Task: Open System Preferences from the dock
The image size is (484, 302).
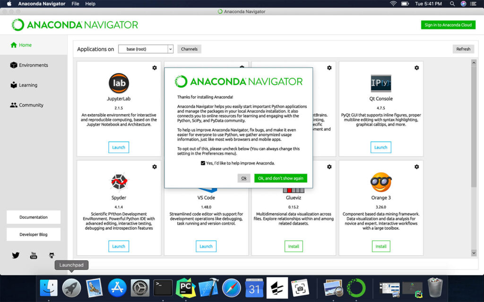Action: coord(140,288)
